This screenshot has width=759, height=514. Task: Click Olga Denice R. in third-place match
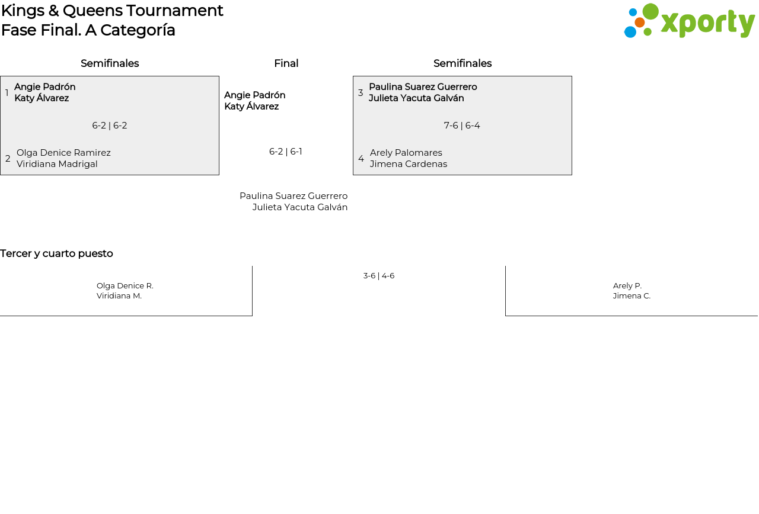point(125,286)
